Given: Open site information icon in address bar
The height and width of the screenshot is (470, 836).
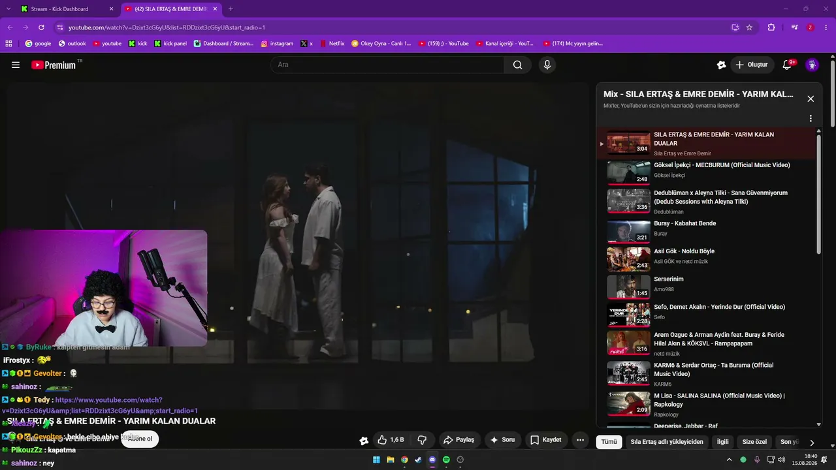Looking at the screenshot, I should coord(60,27).
